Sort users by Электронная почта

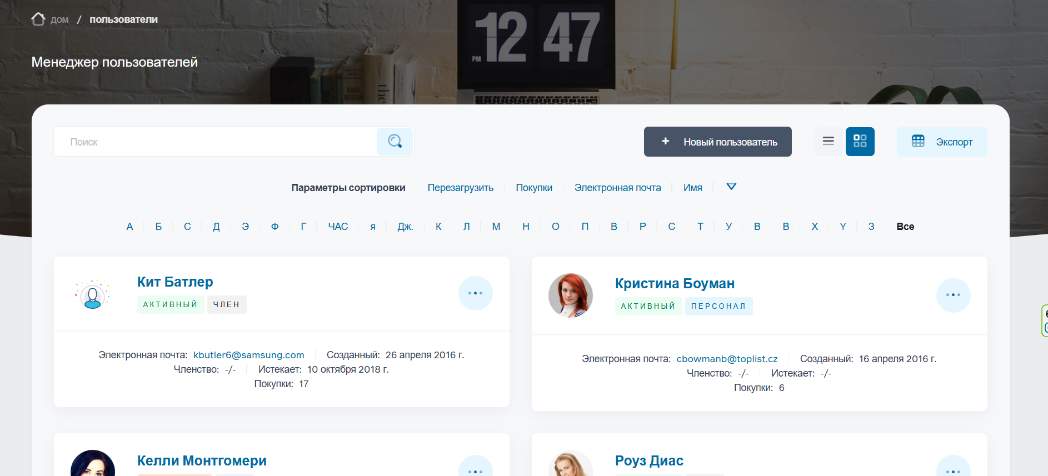coord(618,188)
